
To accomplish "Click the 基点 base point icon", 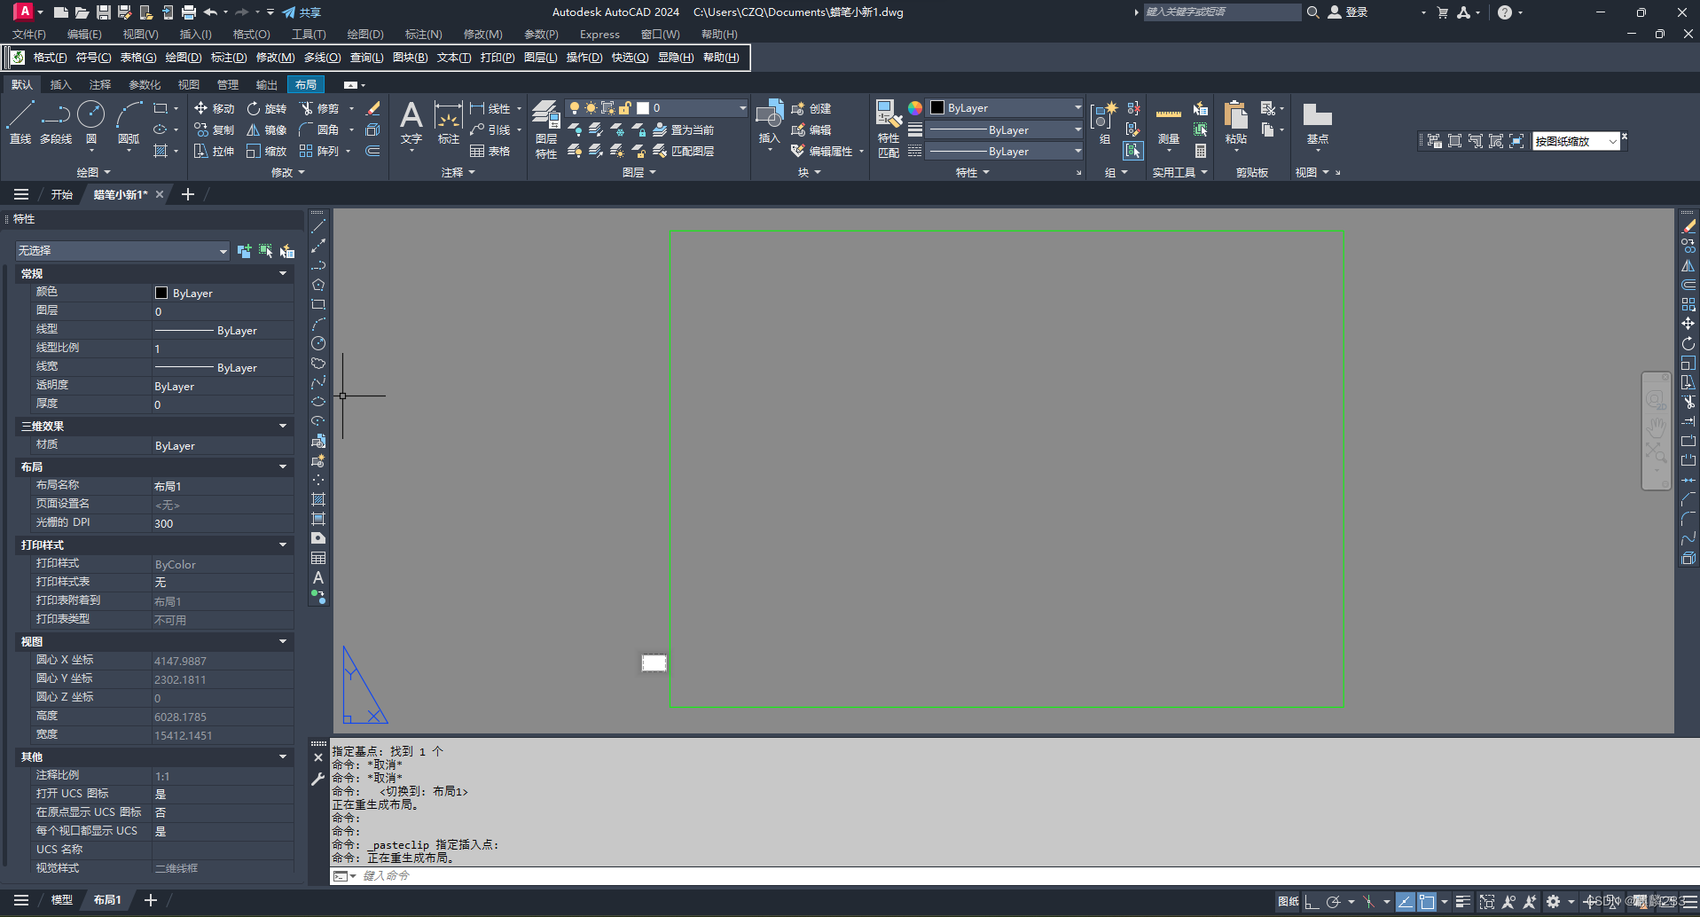I will [x=1317, y=123].
